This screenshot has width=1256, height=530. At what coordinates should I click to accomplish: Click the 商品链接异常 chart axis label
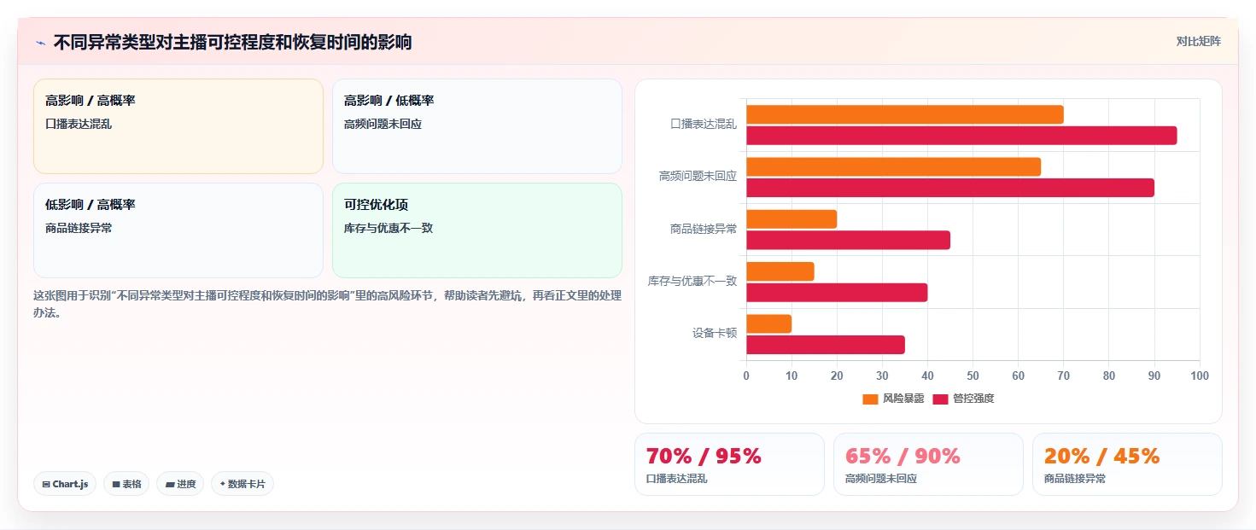tap(704, 229)
